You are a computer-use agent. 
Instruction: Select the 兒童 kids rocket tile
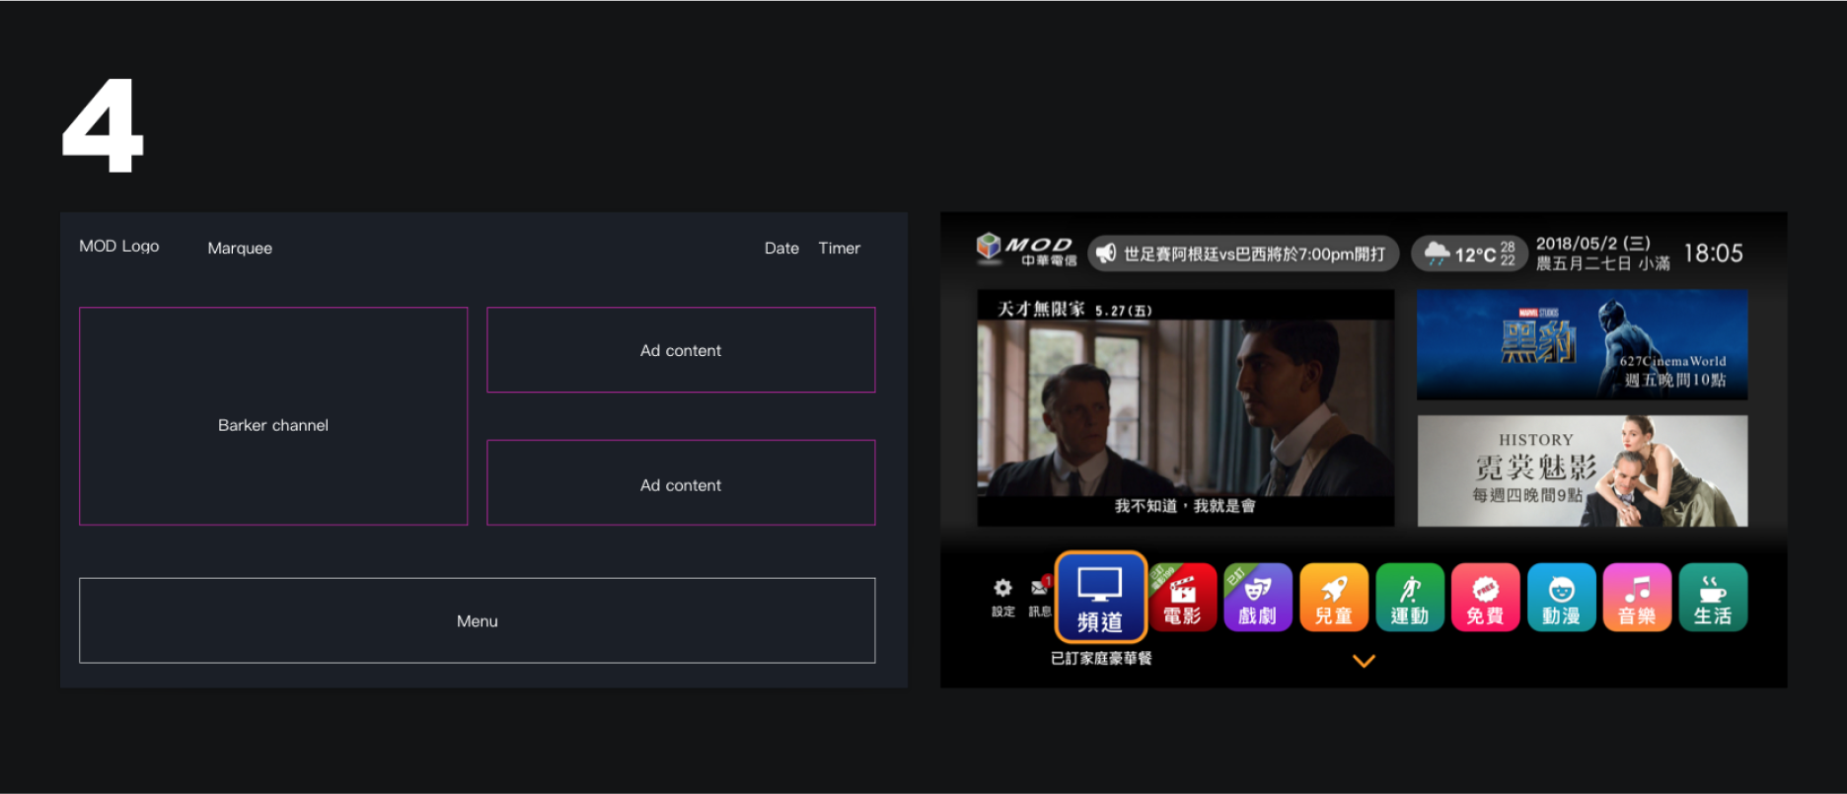pyautogui.click(x=1333, y=598)
